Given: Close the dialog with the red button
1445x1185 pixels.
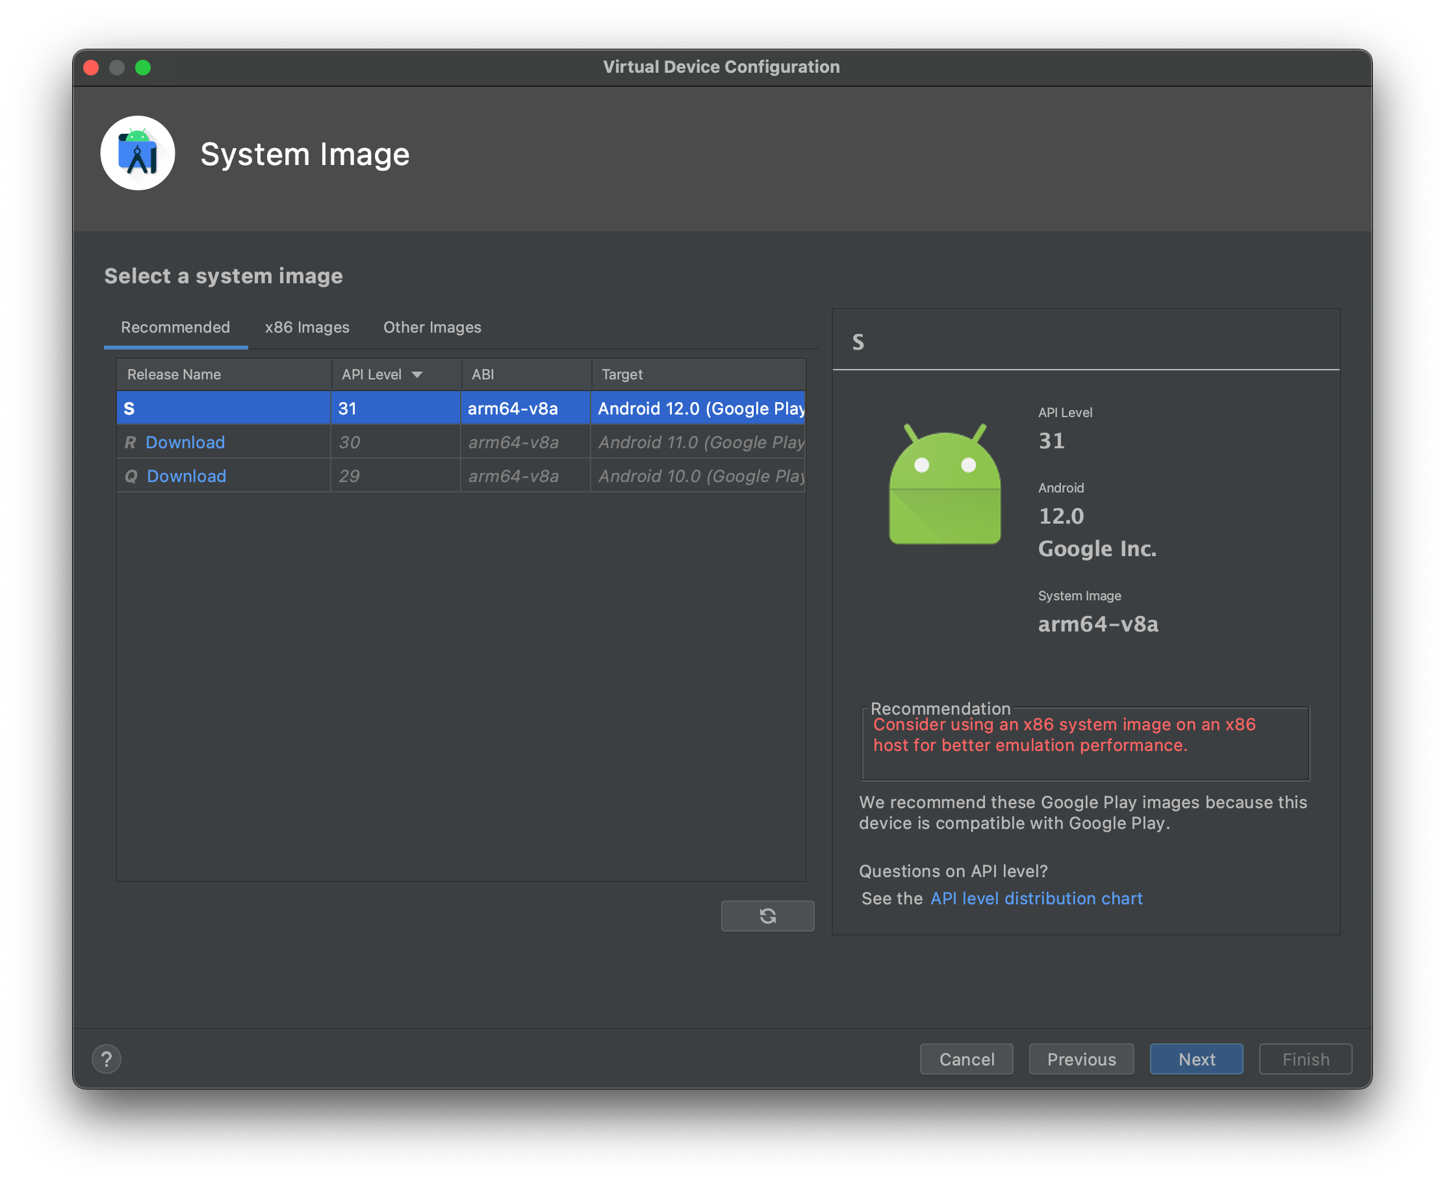Looking at the screenshot, I should pyautogui.click(x=92, y=68).
